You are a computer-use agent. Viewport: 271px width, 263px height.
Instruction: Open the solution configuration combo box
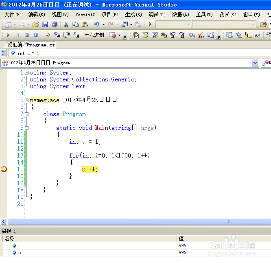tap(173, 24)
